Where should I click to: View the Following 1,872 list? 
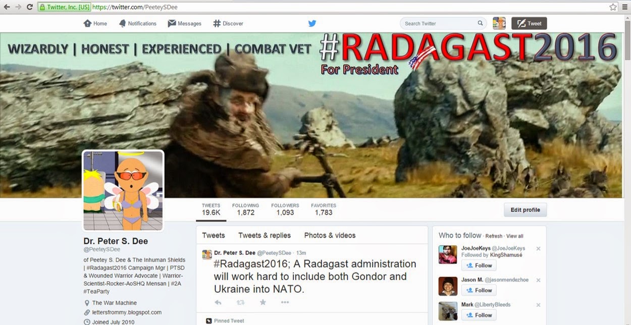coord(245,209)
